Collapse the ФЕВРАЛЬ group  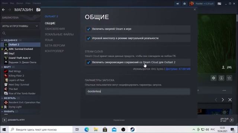pos(2,98)
